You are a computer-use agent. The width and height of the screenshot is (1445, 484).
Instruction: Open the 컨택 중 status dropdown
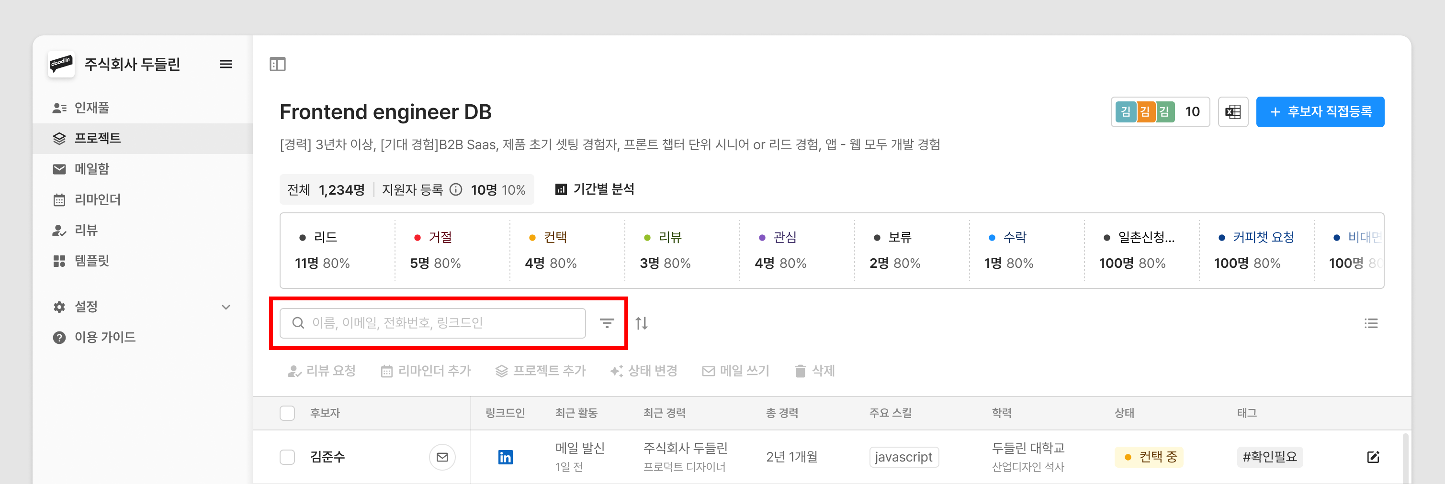pyautogui.click(x=1150, y=457)
